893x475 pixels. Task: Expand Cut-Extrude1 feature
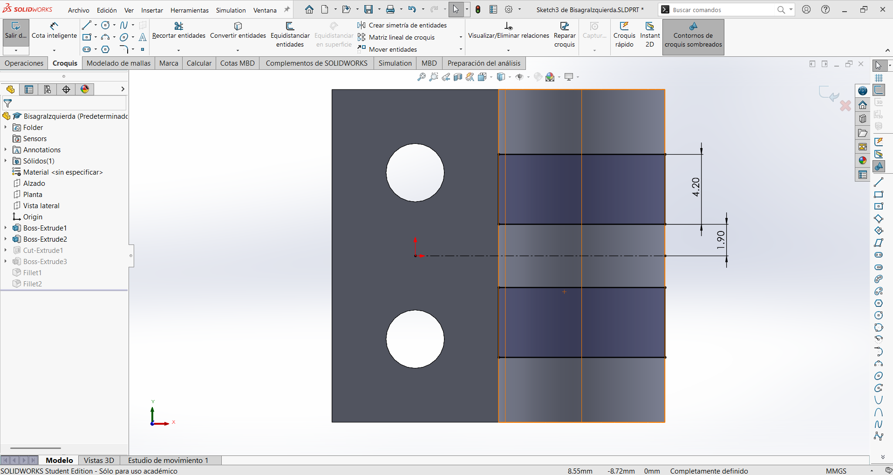click(6, 250)
